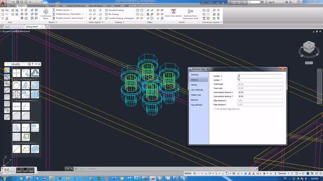Switch to the Export & Import ribbon tab
323x181 pixels.
pyautogui.click(x=96, y=6)
